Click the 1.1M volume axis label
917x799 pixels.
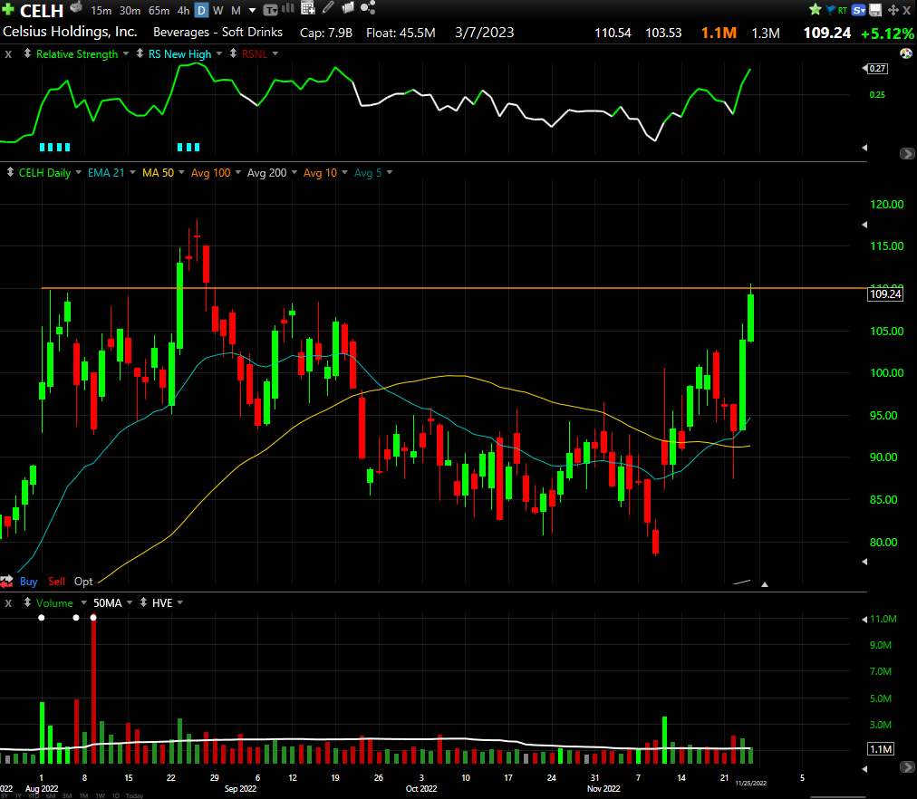[881, 749]
